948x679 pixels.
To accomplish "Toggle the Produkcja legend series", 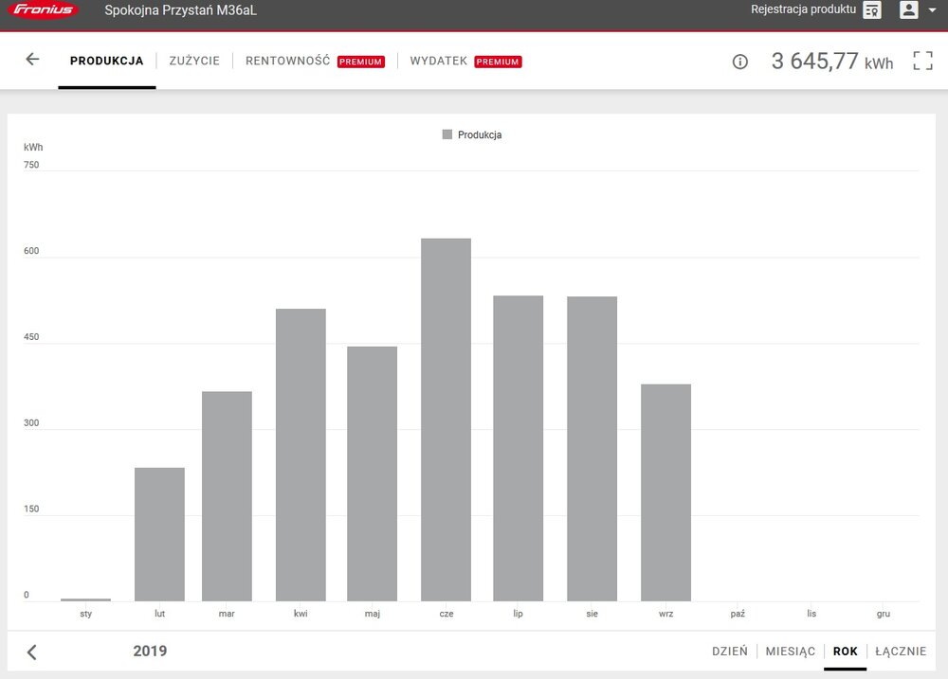I will coord(472,135).
